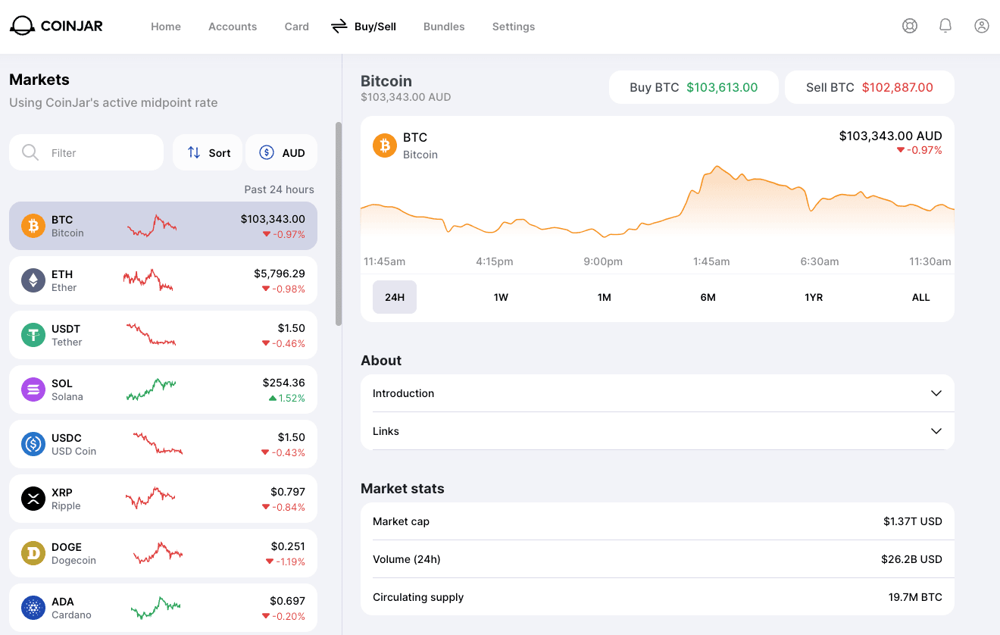Image resolution: width=1000 pixels, height=635 pixels.
Task: Go to the Accounts tab
Action: [233, 27]
